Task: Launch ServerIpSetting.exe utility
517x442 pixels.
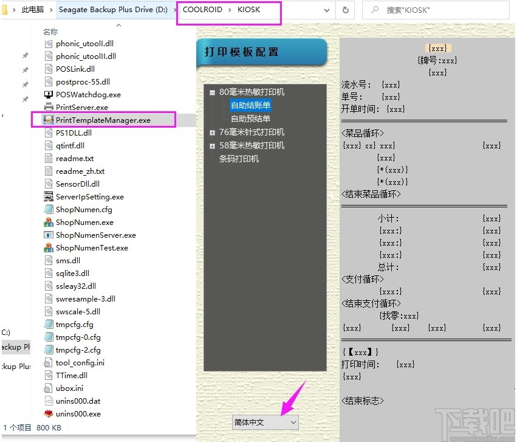Action: [x=93, y=196]
